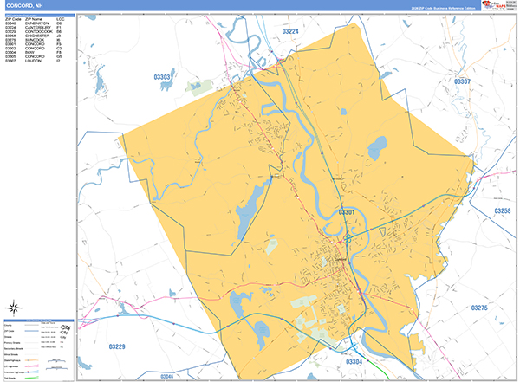Click the ZIP Name column header
Viewport: 520px width, 382px height.
(34, 19)
